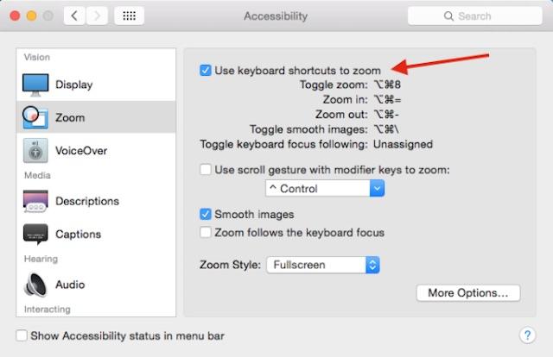Enable Zoom follows the keyboard focus

[206, 232]
